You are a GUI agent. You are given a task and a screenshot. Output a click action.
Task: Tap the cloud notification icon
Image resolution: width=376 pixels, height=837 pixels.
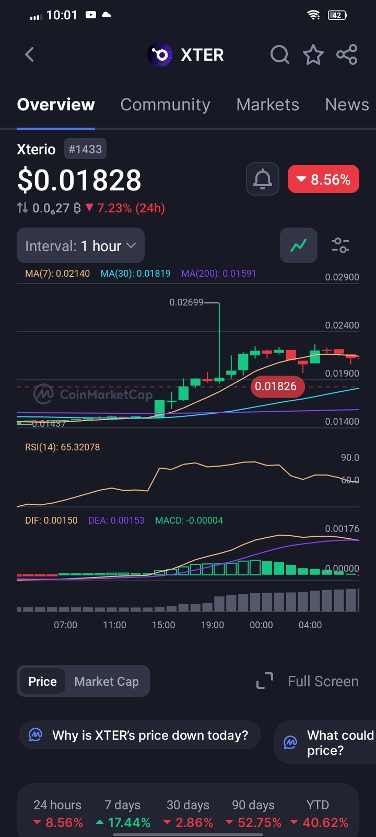point(107,15)
